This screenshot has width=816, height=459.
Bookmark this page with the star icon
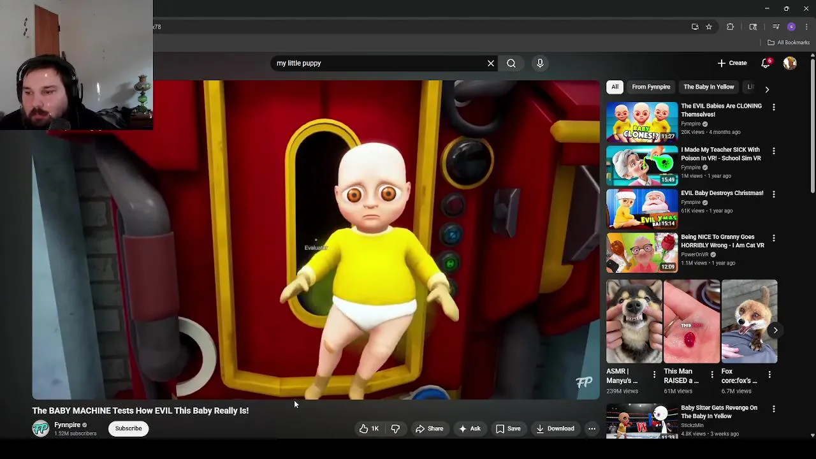pos(708,27)
